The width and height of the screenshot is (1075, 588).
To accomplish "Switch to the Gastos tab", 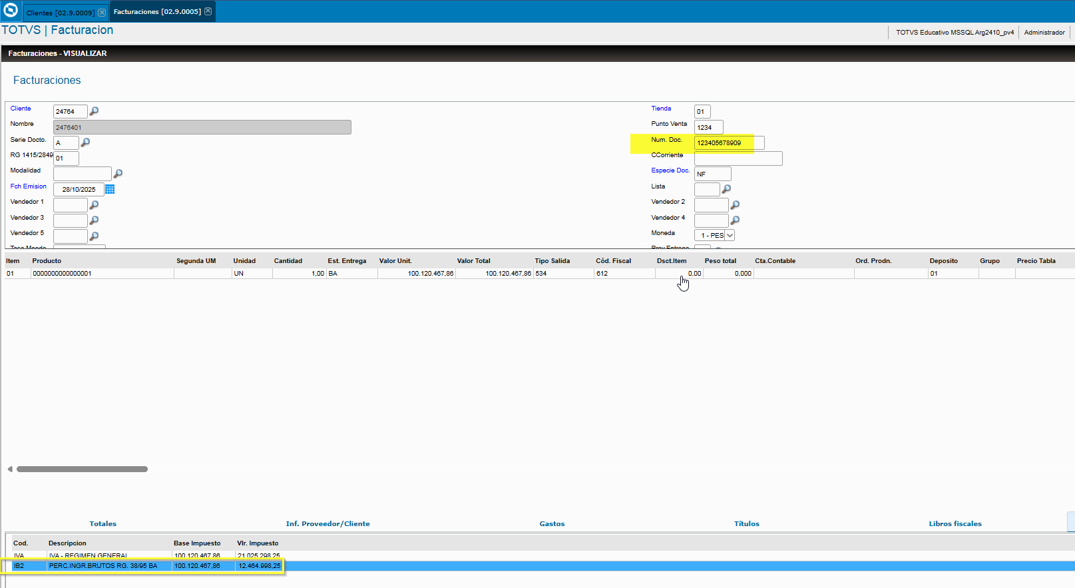I will 552,524.
